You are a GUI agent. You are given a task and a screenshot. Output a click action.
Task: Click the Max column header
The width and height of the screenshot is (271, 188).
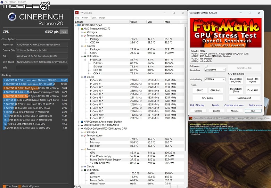[172, 22]
